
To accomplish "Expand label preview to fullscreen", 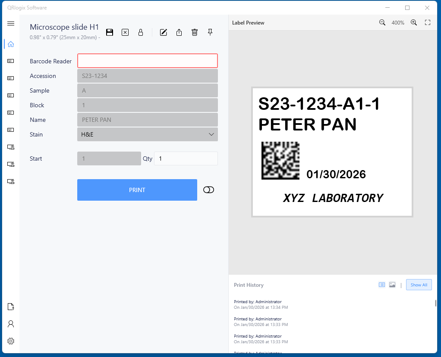I will point(428,22).
